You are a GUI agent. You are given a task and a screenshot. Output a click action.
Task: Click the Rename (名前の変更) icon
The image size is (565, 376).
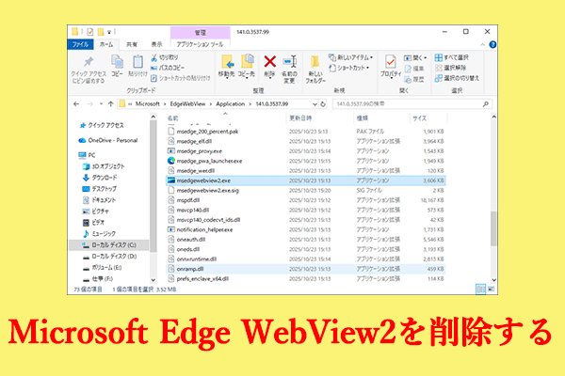pos(290,61)
